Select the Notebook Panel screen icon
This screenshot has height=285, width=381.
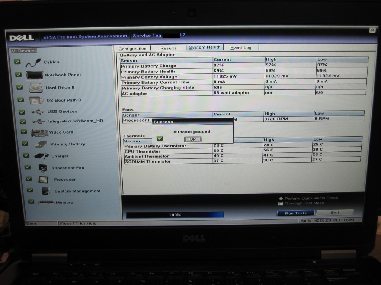(x=35, y=75)
